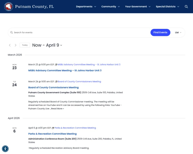Click the Today button
Screen dimensions: 193x154
tap(25, 45)
